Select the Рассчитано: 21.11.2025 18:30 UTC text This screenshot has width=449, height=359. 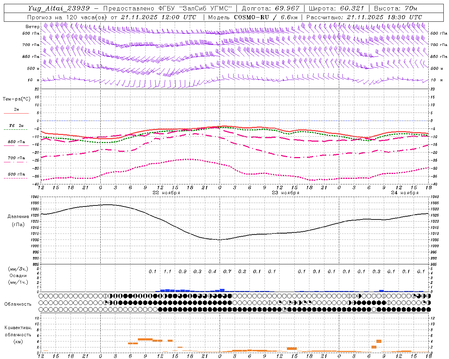pos(364,17)
